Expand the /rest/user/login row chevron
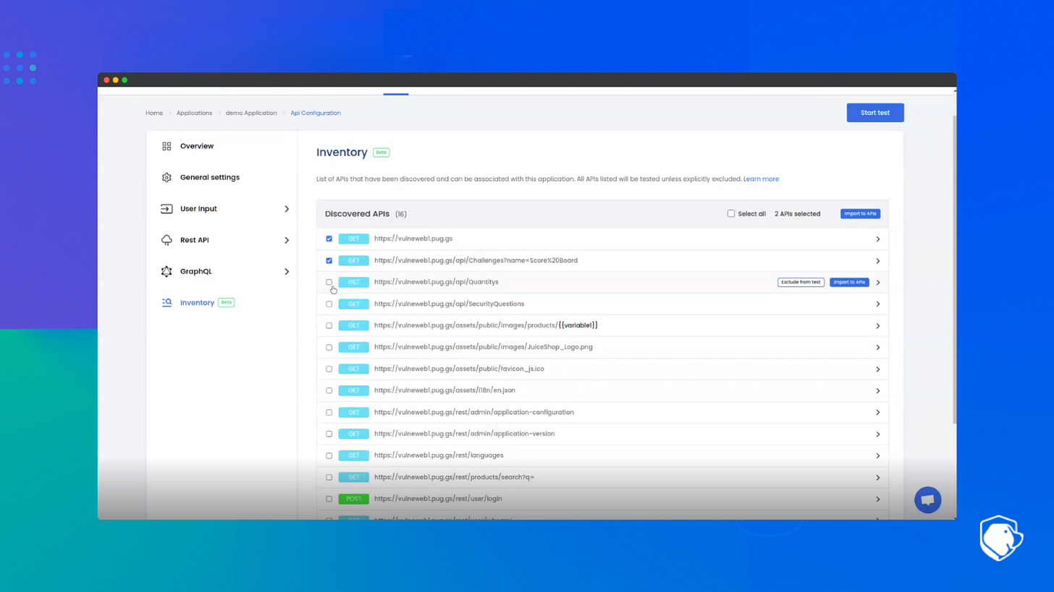Image resolution: width=1054 pixels, height=592 pixels. click(x=878, y=499)
